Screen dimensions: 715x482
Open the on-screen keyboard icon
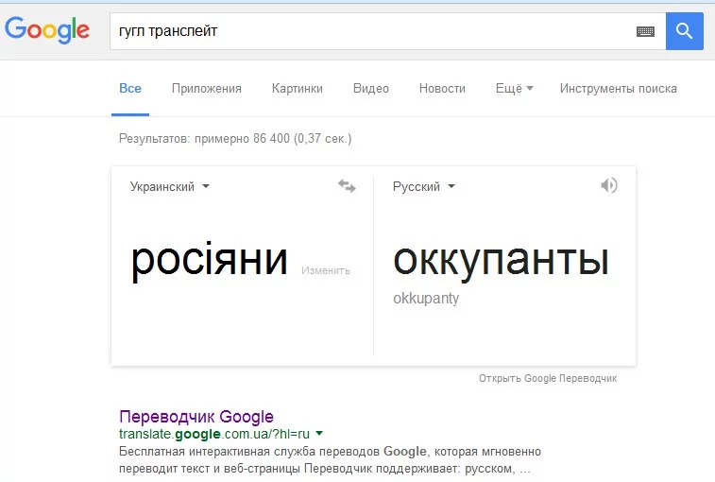coord(645,31)
